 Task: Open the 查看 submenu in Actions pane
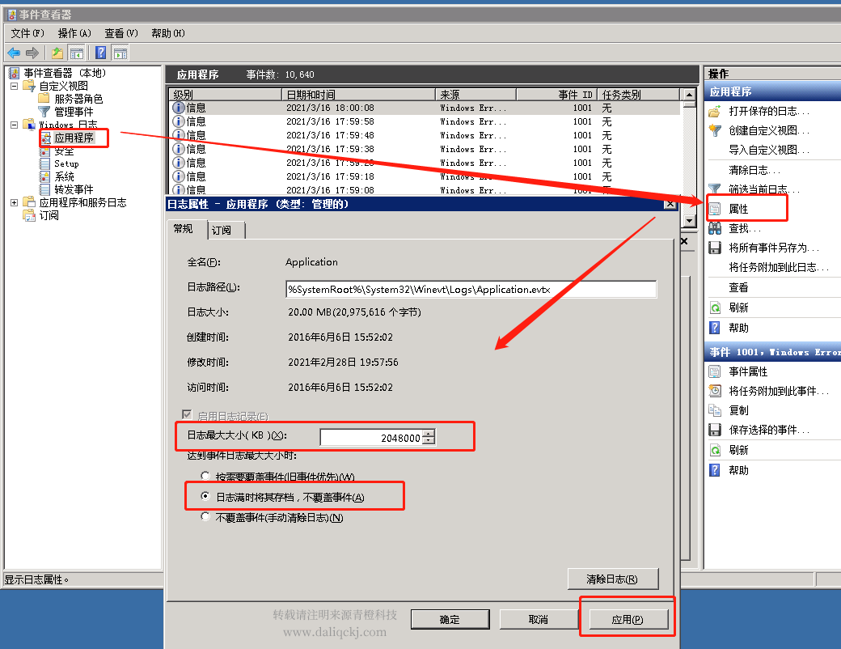click(738, 287)
